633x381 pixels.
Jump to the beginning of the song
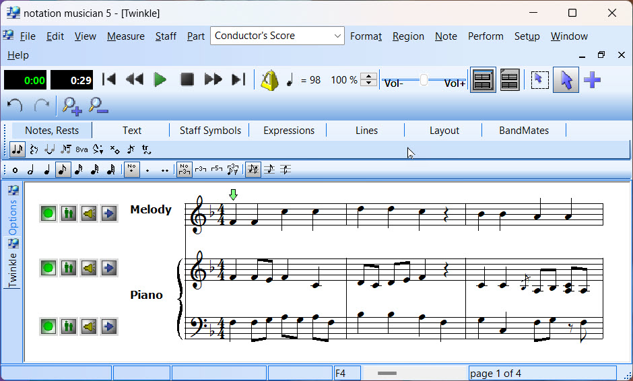click(109, 79)
